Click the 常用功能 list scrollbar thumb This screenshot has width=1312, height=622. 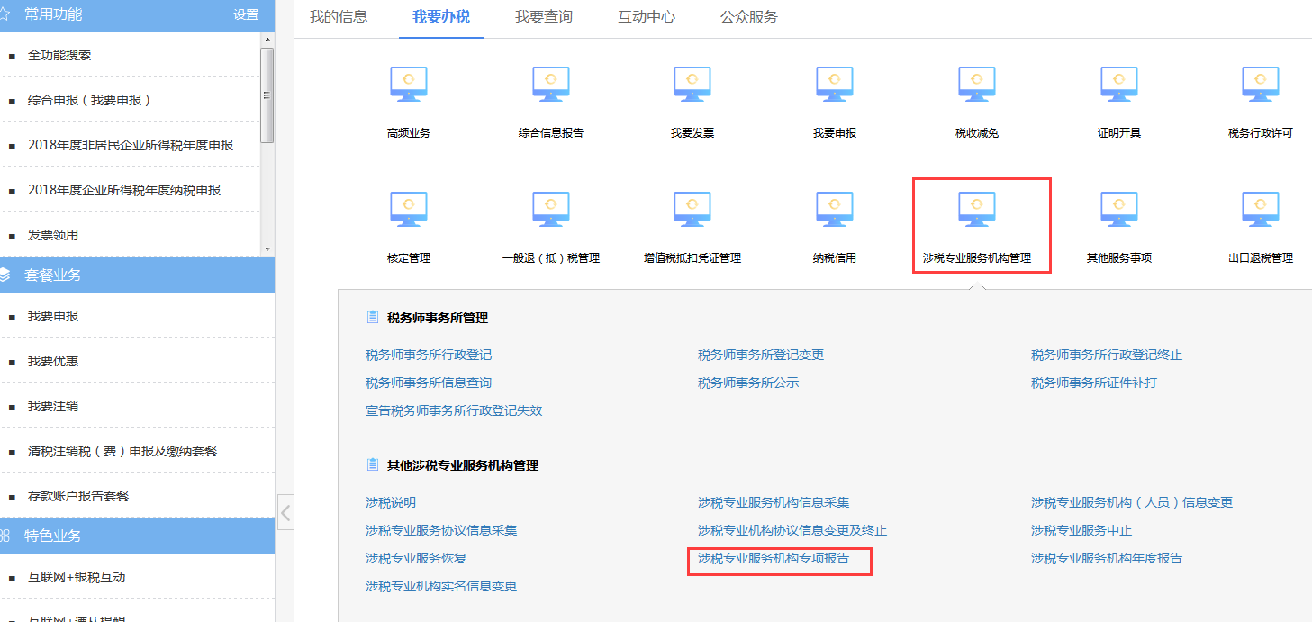click(267, 95)
